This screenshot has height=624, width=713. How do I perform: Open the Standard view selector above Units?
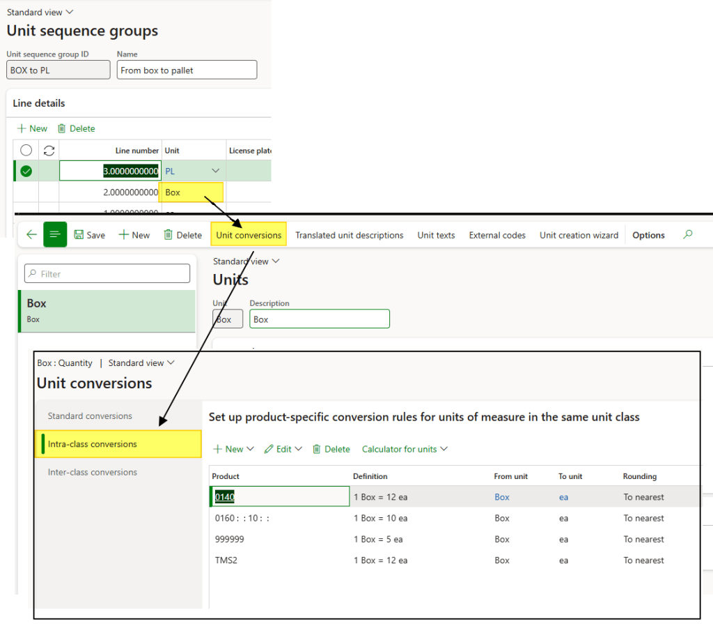pyautogui.click(x=246, y=261)
